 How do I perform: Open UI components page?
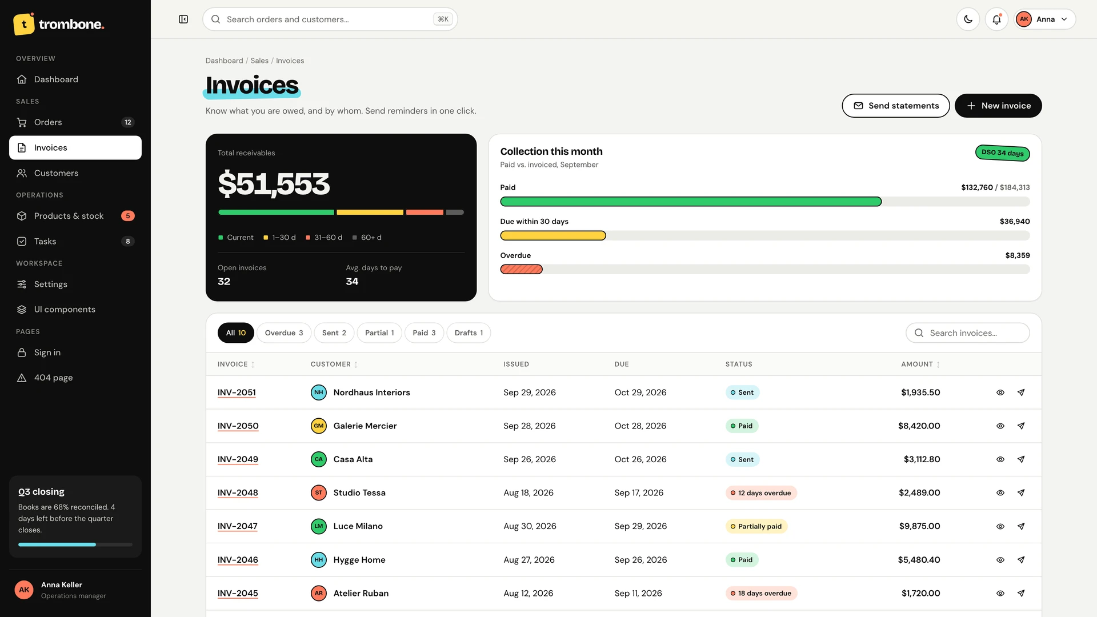(75, 309)
